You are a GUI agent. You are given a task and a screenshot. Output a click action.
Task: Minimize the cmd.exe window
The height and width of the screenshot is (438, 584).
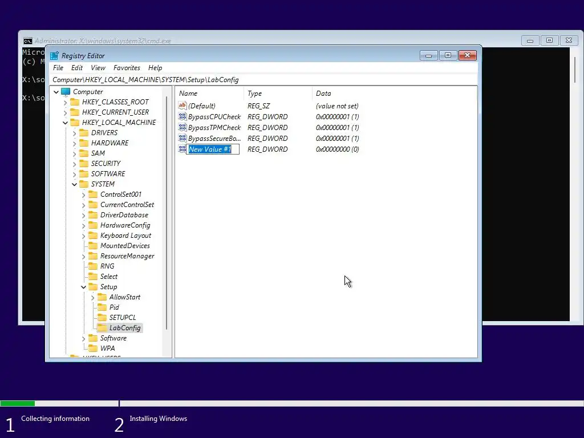click(x=530, y=40)
